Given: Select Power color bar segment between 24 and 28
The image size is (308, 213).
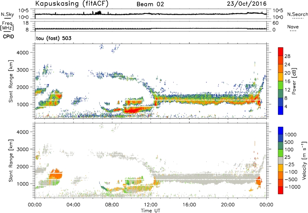Looking at the screenshot, I should tap(281, 60).
